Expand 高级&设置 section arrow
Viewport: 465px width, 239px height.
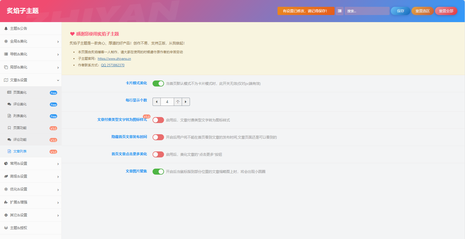coord(58,177)
